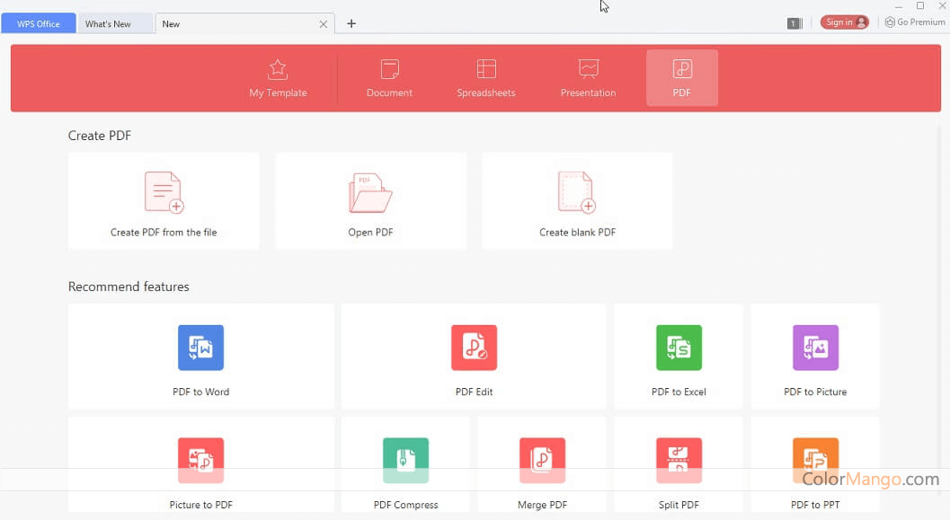Switch to the My Template section
Screen dimensions: 950x520
point(278,79)
